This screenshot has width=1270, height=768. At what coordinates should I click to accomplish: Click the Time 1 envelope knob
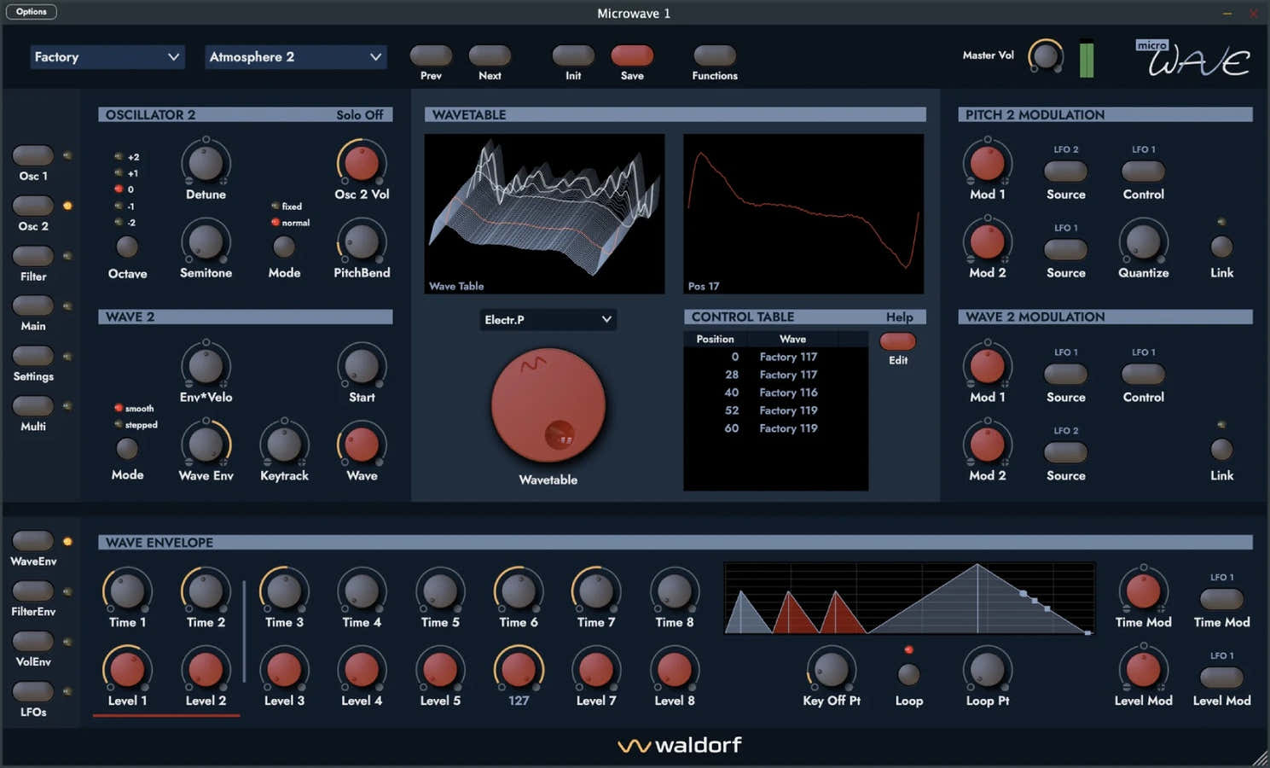[127, 591]
